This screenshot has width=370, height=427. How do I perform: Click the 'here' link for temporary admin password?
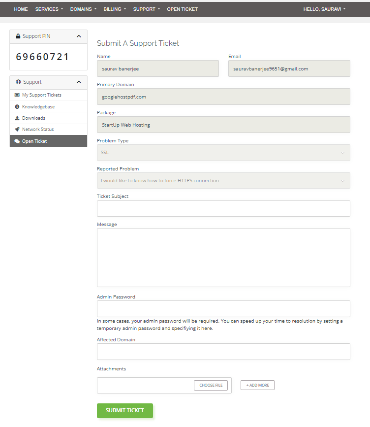pos(206,328)
